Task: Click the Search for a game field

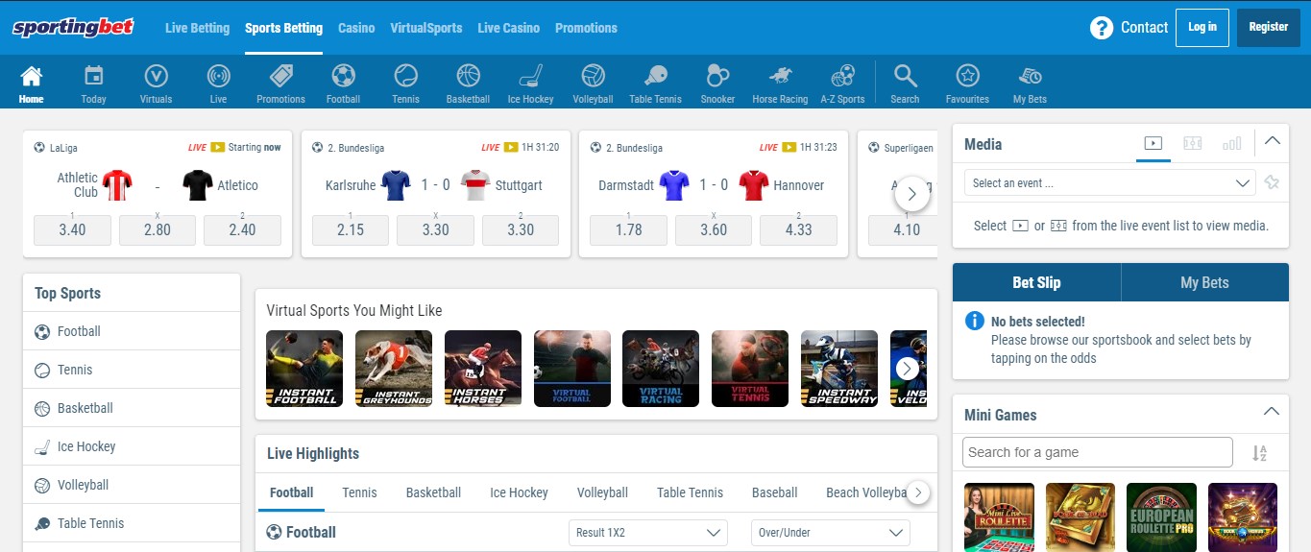Action: coord(1097,452)
